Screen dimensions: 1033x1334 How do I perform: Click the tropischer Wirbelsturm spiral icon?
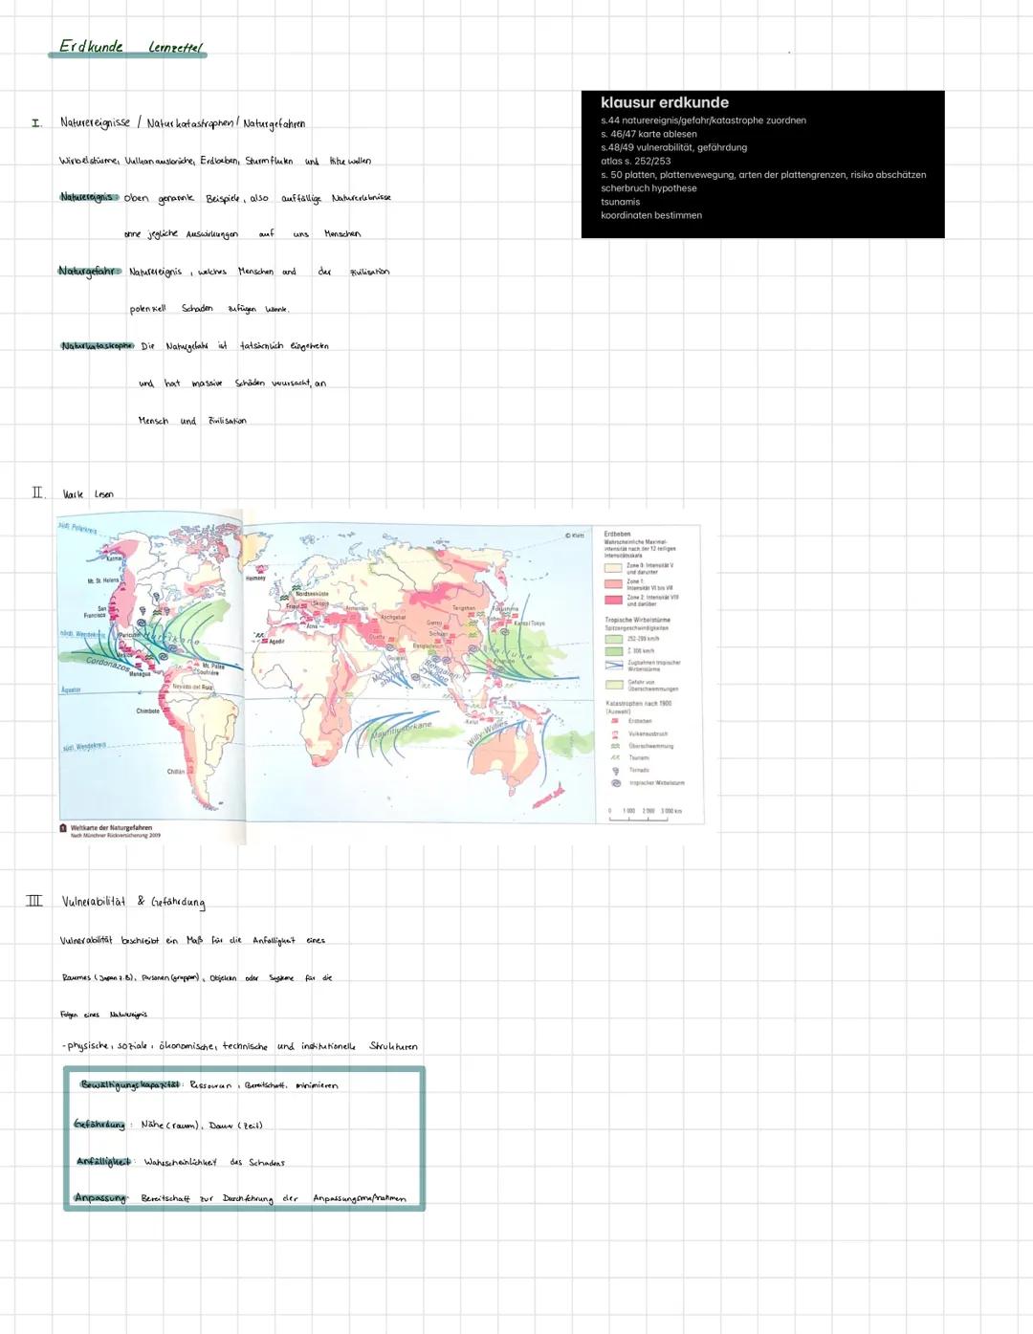tap(615, 783)
